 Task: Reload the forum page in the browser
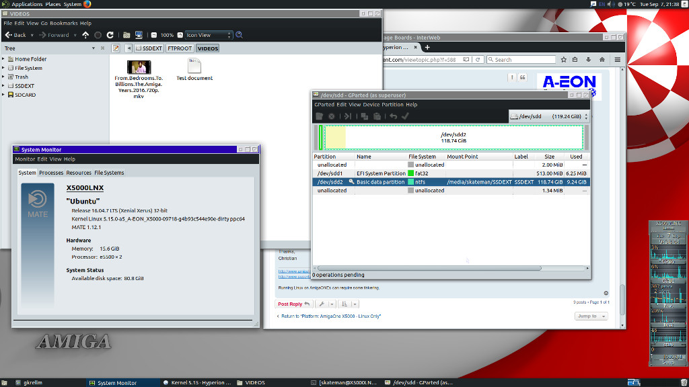pos(478,60)
